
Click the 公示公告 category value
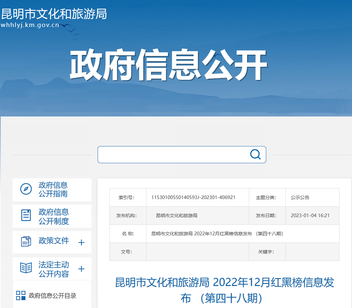pyautogui.click(x=300, y=197)
